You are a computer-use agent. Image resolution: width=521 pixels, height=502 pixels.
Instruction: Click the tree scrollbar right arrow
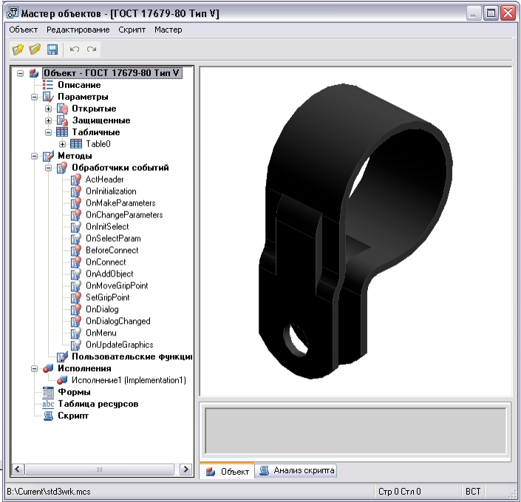point(185,469)
